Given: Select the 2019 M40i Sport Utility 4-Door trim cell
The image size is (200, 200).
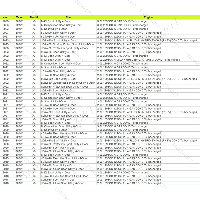Looking at the screenshot, I should point(69,155).
